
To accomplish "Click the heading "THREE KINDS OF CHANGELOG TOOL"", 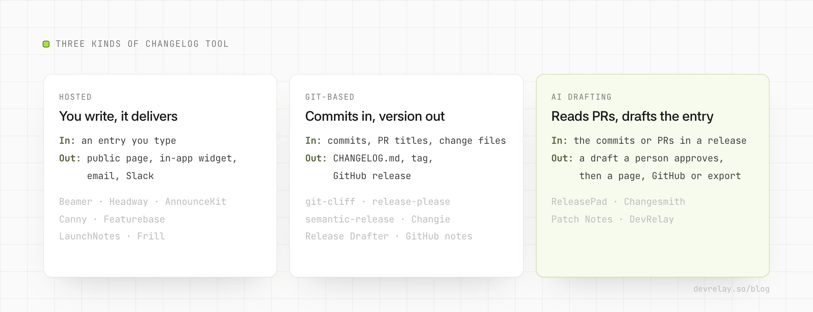I will [142, 44].
